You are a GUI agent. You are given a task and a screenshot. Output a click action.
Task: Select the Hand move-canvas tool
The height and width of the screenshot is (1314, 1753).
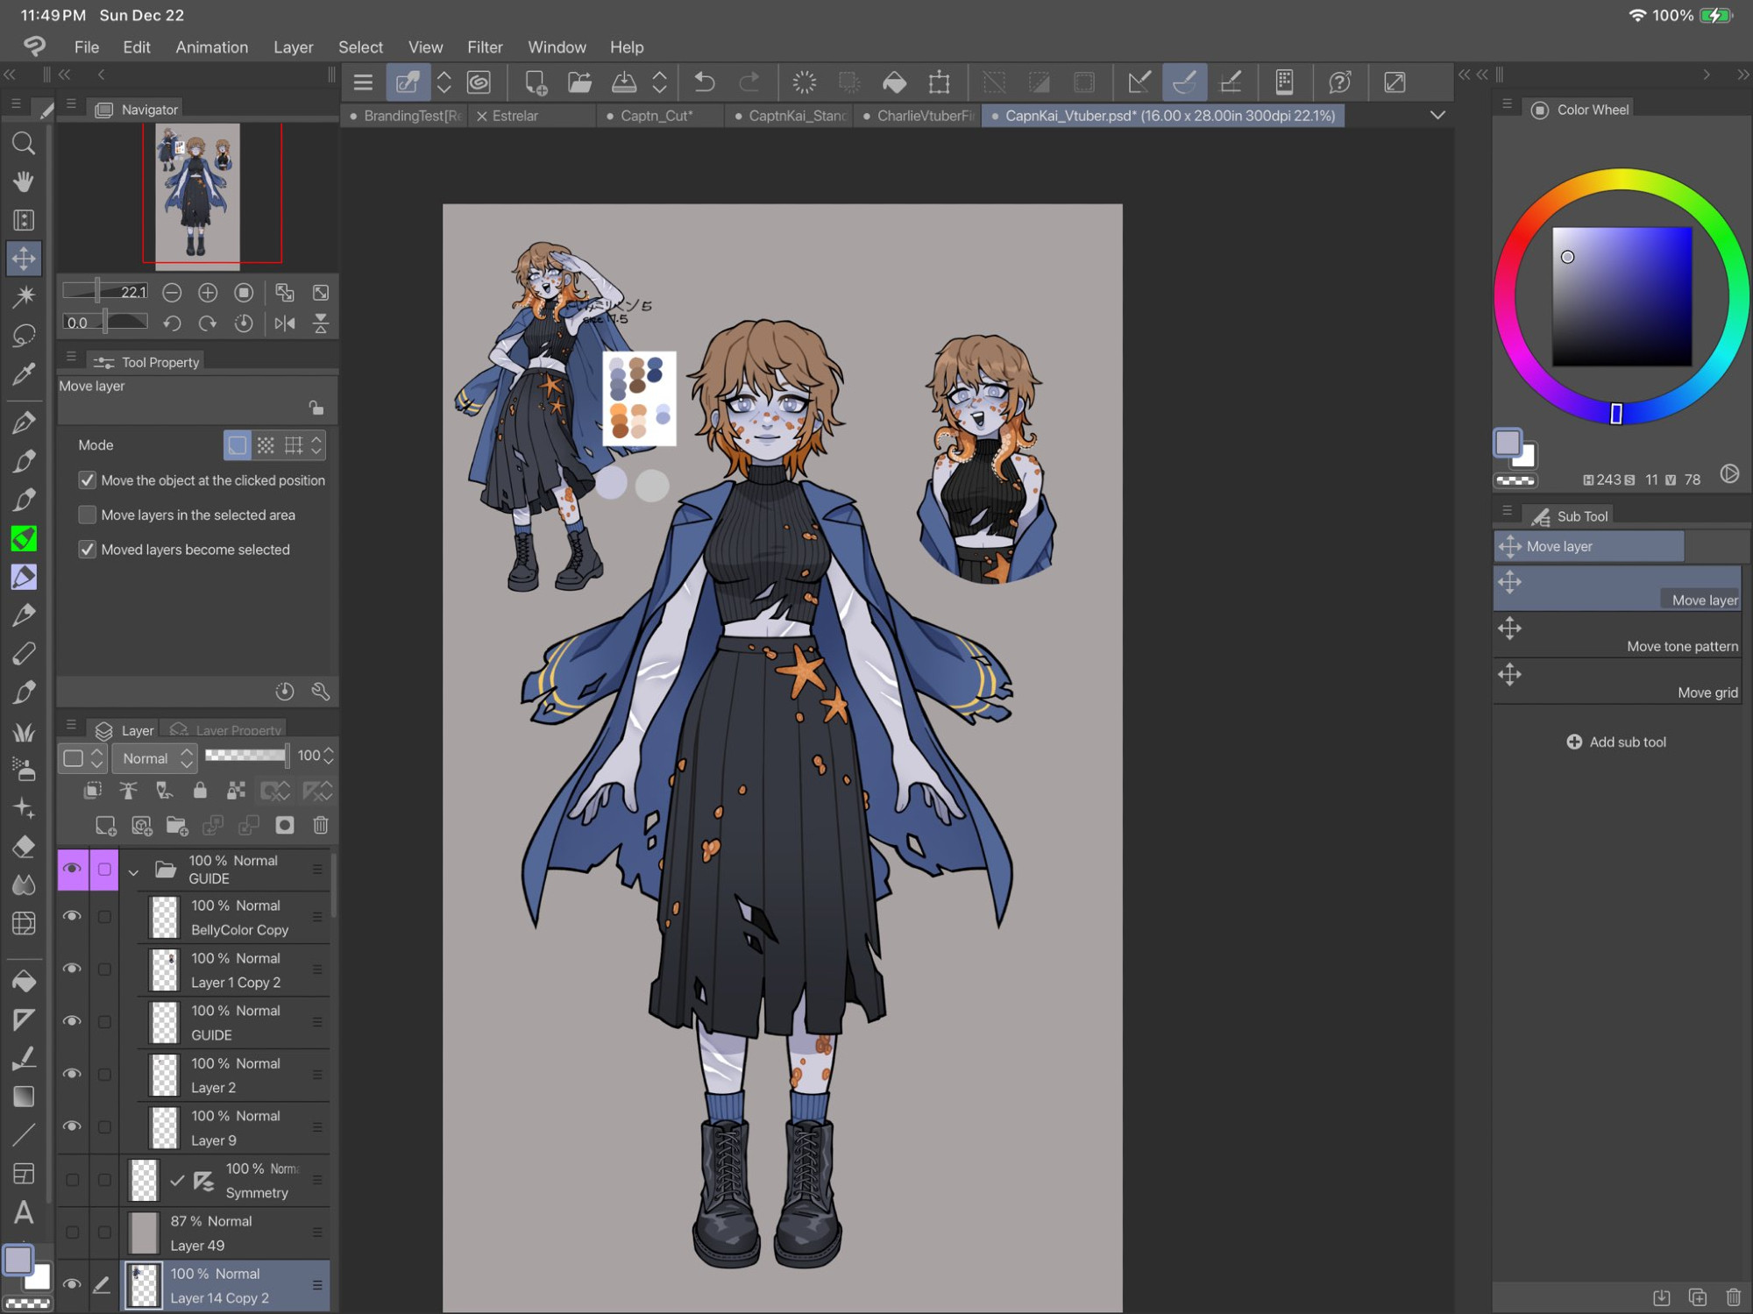coord(24,181)
